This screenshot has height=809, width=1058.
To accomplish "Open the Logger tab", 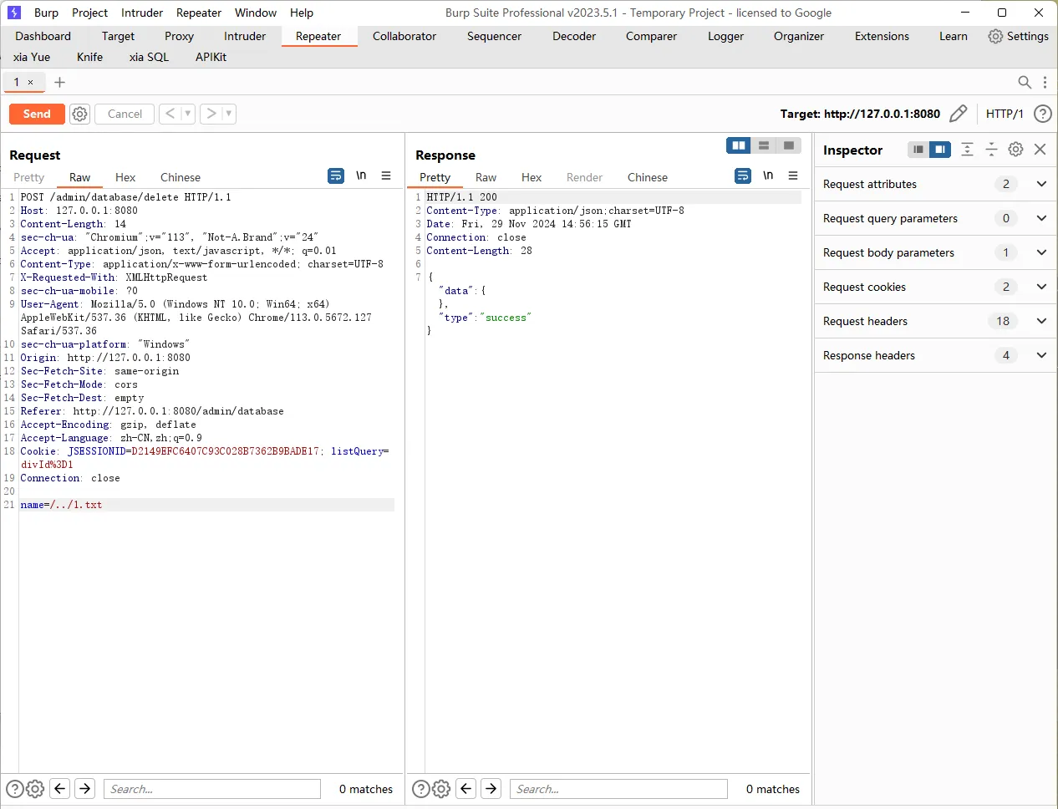I will pyautogui.click(x=725, y=36).
